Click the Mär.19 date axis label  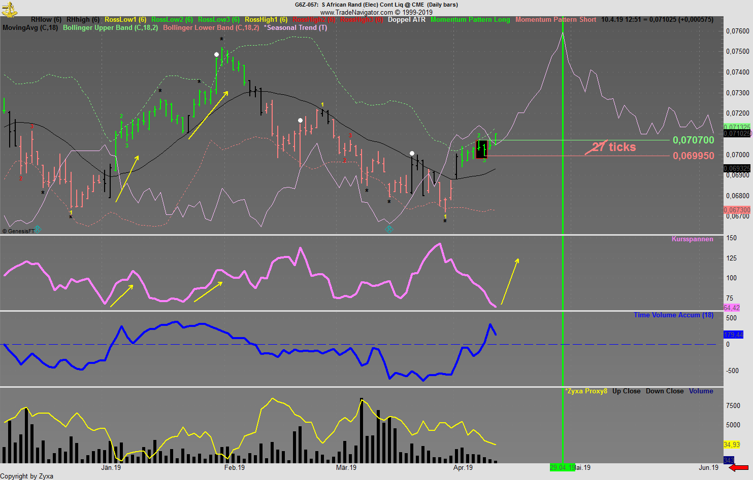point(346,468)
